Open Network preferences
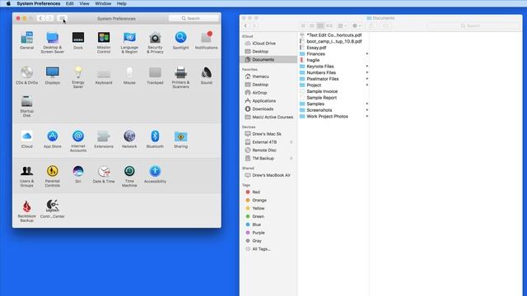 (129, 139)
